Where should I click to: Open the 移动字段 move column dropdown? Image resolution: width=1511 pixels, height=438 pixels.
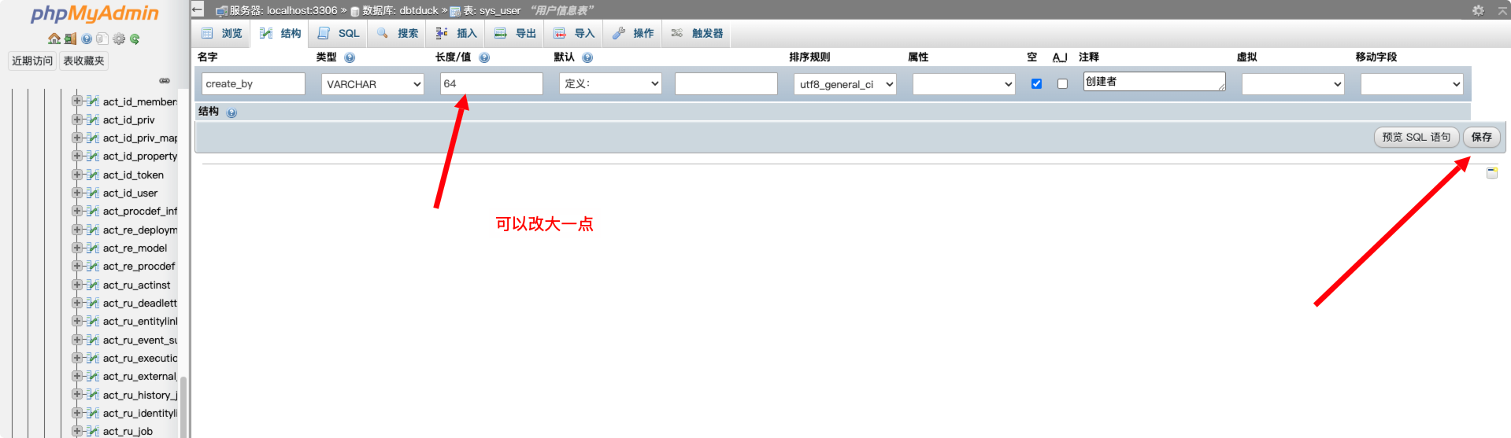click(1412, 84)
